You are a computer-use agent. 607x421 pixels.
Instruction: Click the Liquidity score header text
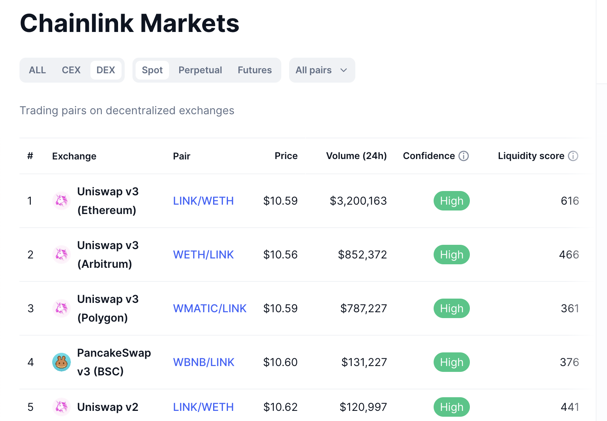click(x=531, y=156)
